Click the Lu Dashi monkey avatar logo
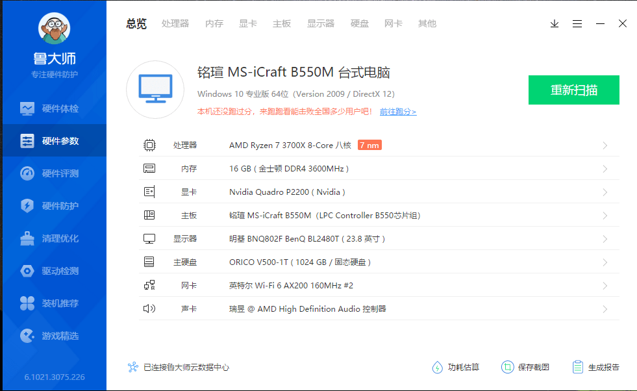 54,28
